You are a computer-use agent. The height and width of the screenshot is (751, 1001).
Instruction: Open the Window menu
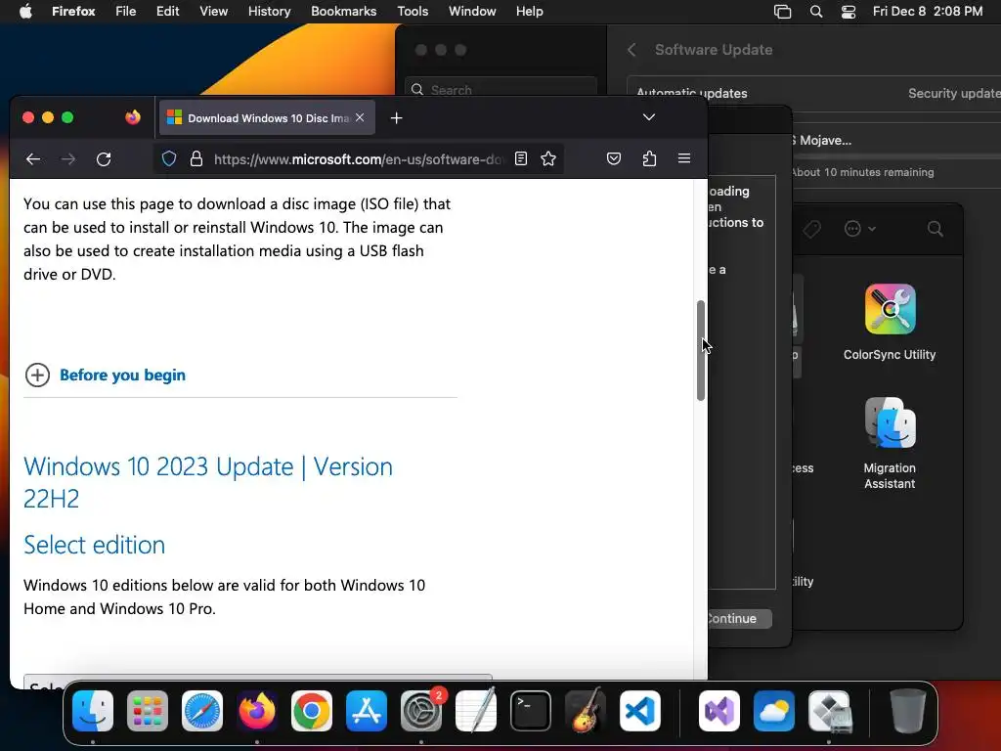tap(472, 12)
